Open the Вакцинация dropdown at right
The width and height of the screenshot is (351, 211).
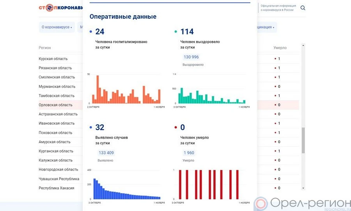[x=266, y=27]
